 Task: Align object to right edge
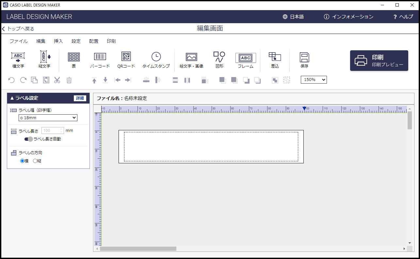click(128, 80)
